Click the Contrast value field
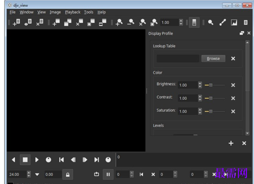254x184 pixels. click(x=188, y=98)
